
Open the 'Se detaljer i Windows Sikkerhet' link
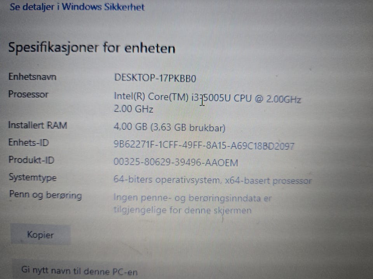pyautogui.click(x=77, y=7)
